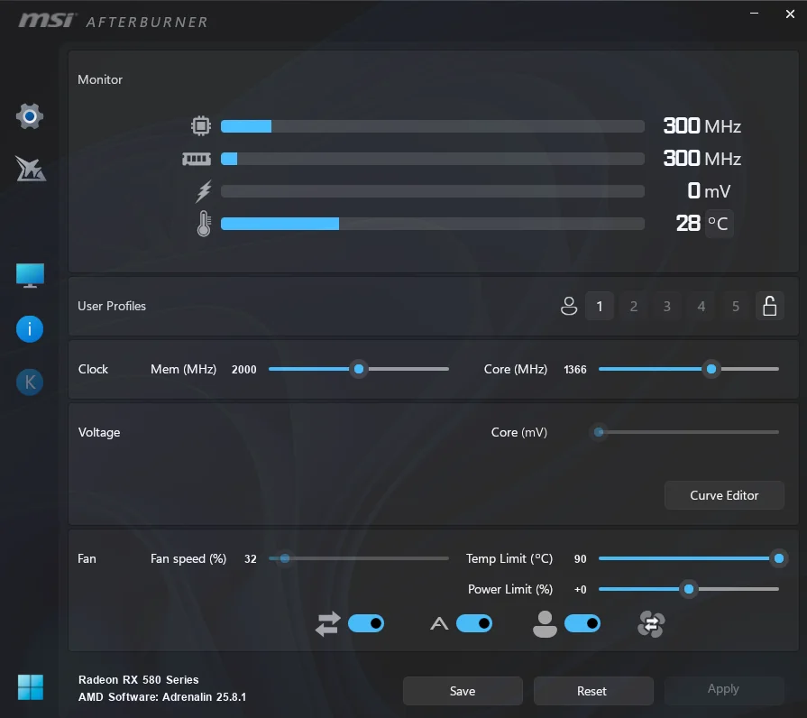The width and height of the screenshot is (807, 718).
Task: Click the Fan speed (%) slider handle
Action: click(x=285, y=558)
